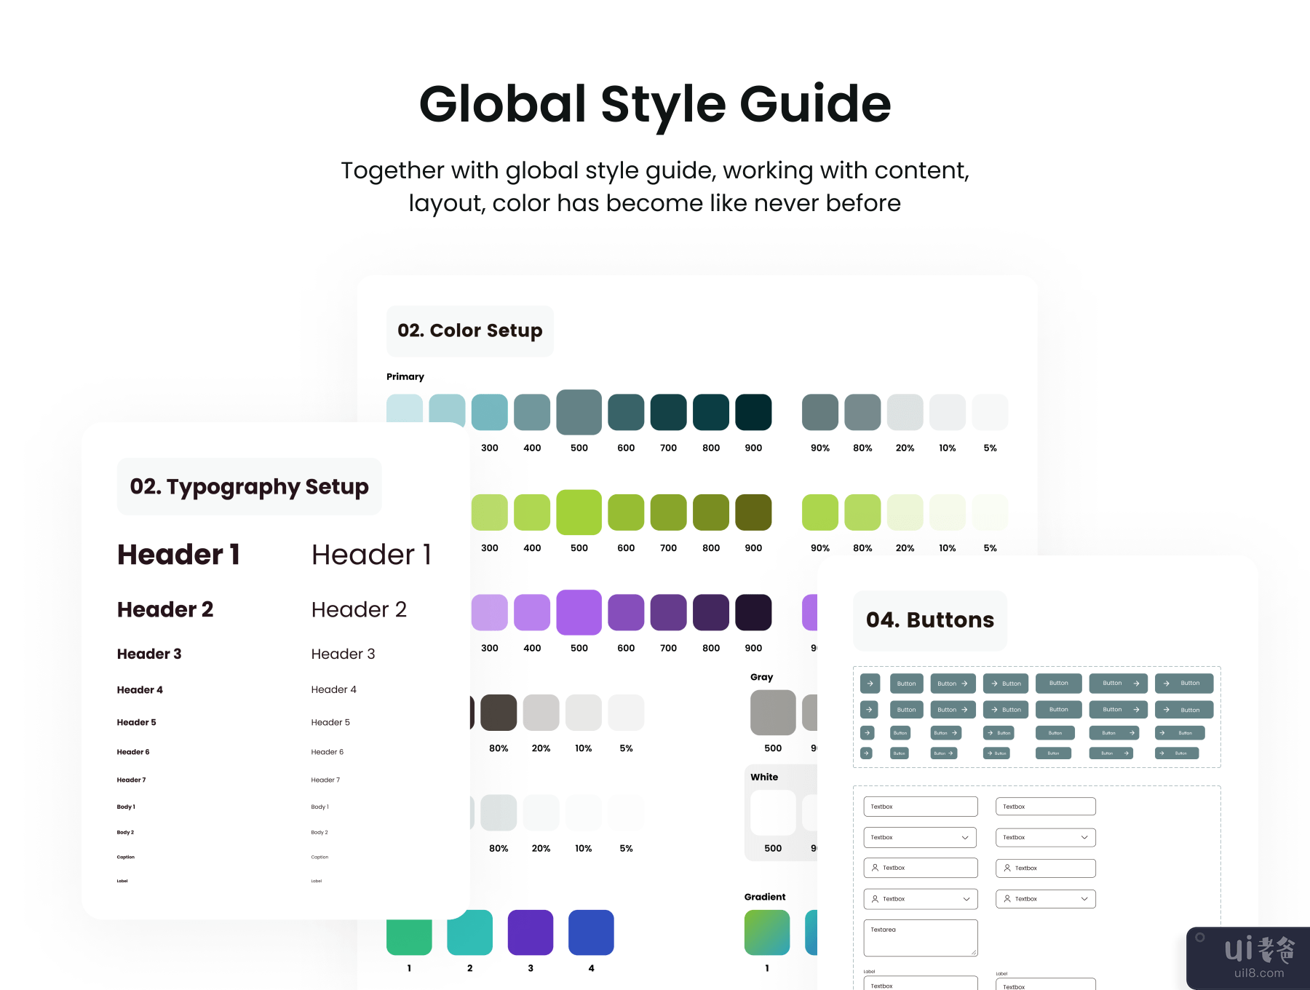The image size is (1310, 990).
Task: Click user icon in left textbox without chevron
Action: pyautogui.click(x=875, y=868)
